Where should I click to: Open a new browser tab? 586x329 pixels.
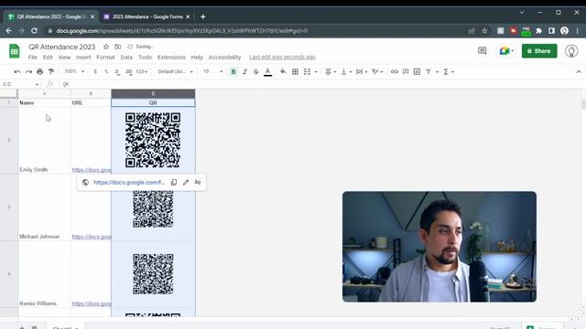203,16
